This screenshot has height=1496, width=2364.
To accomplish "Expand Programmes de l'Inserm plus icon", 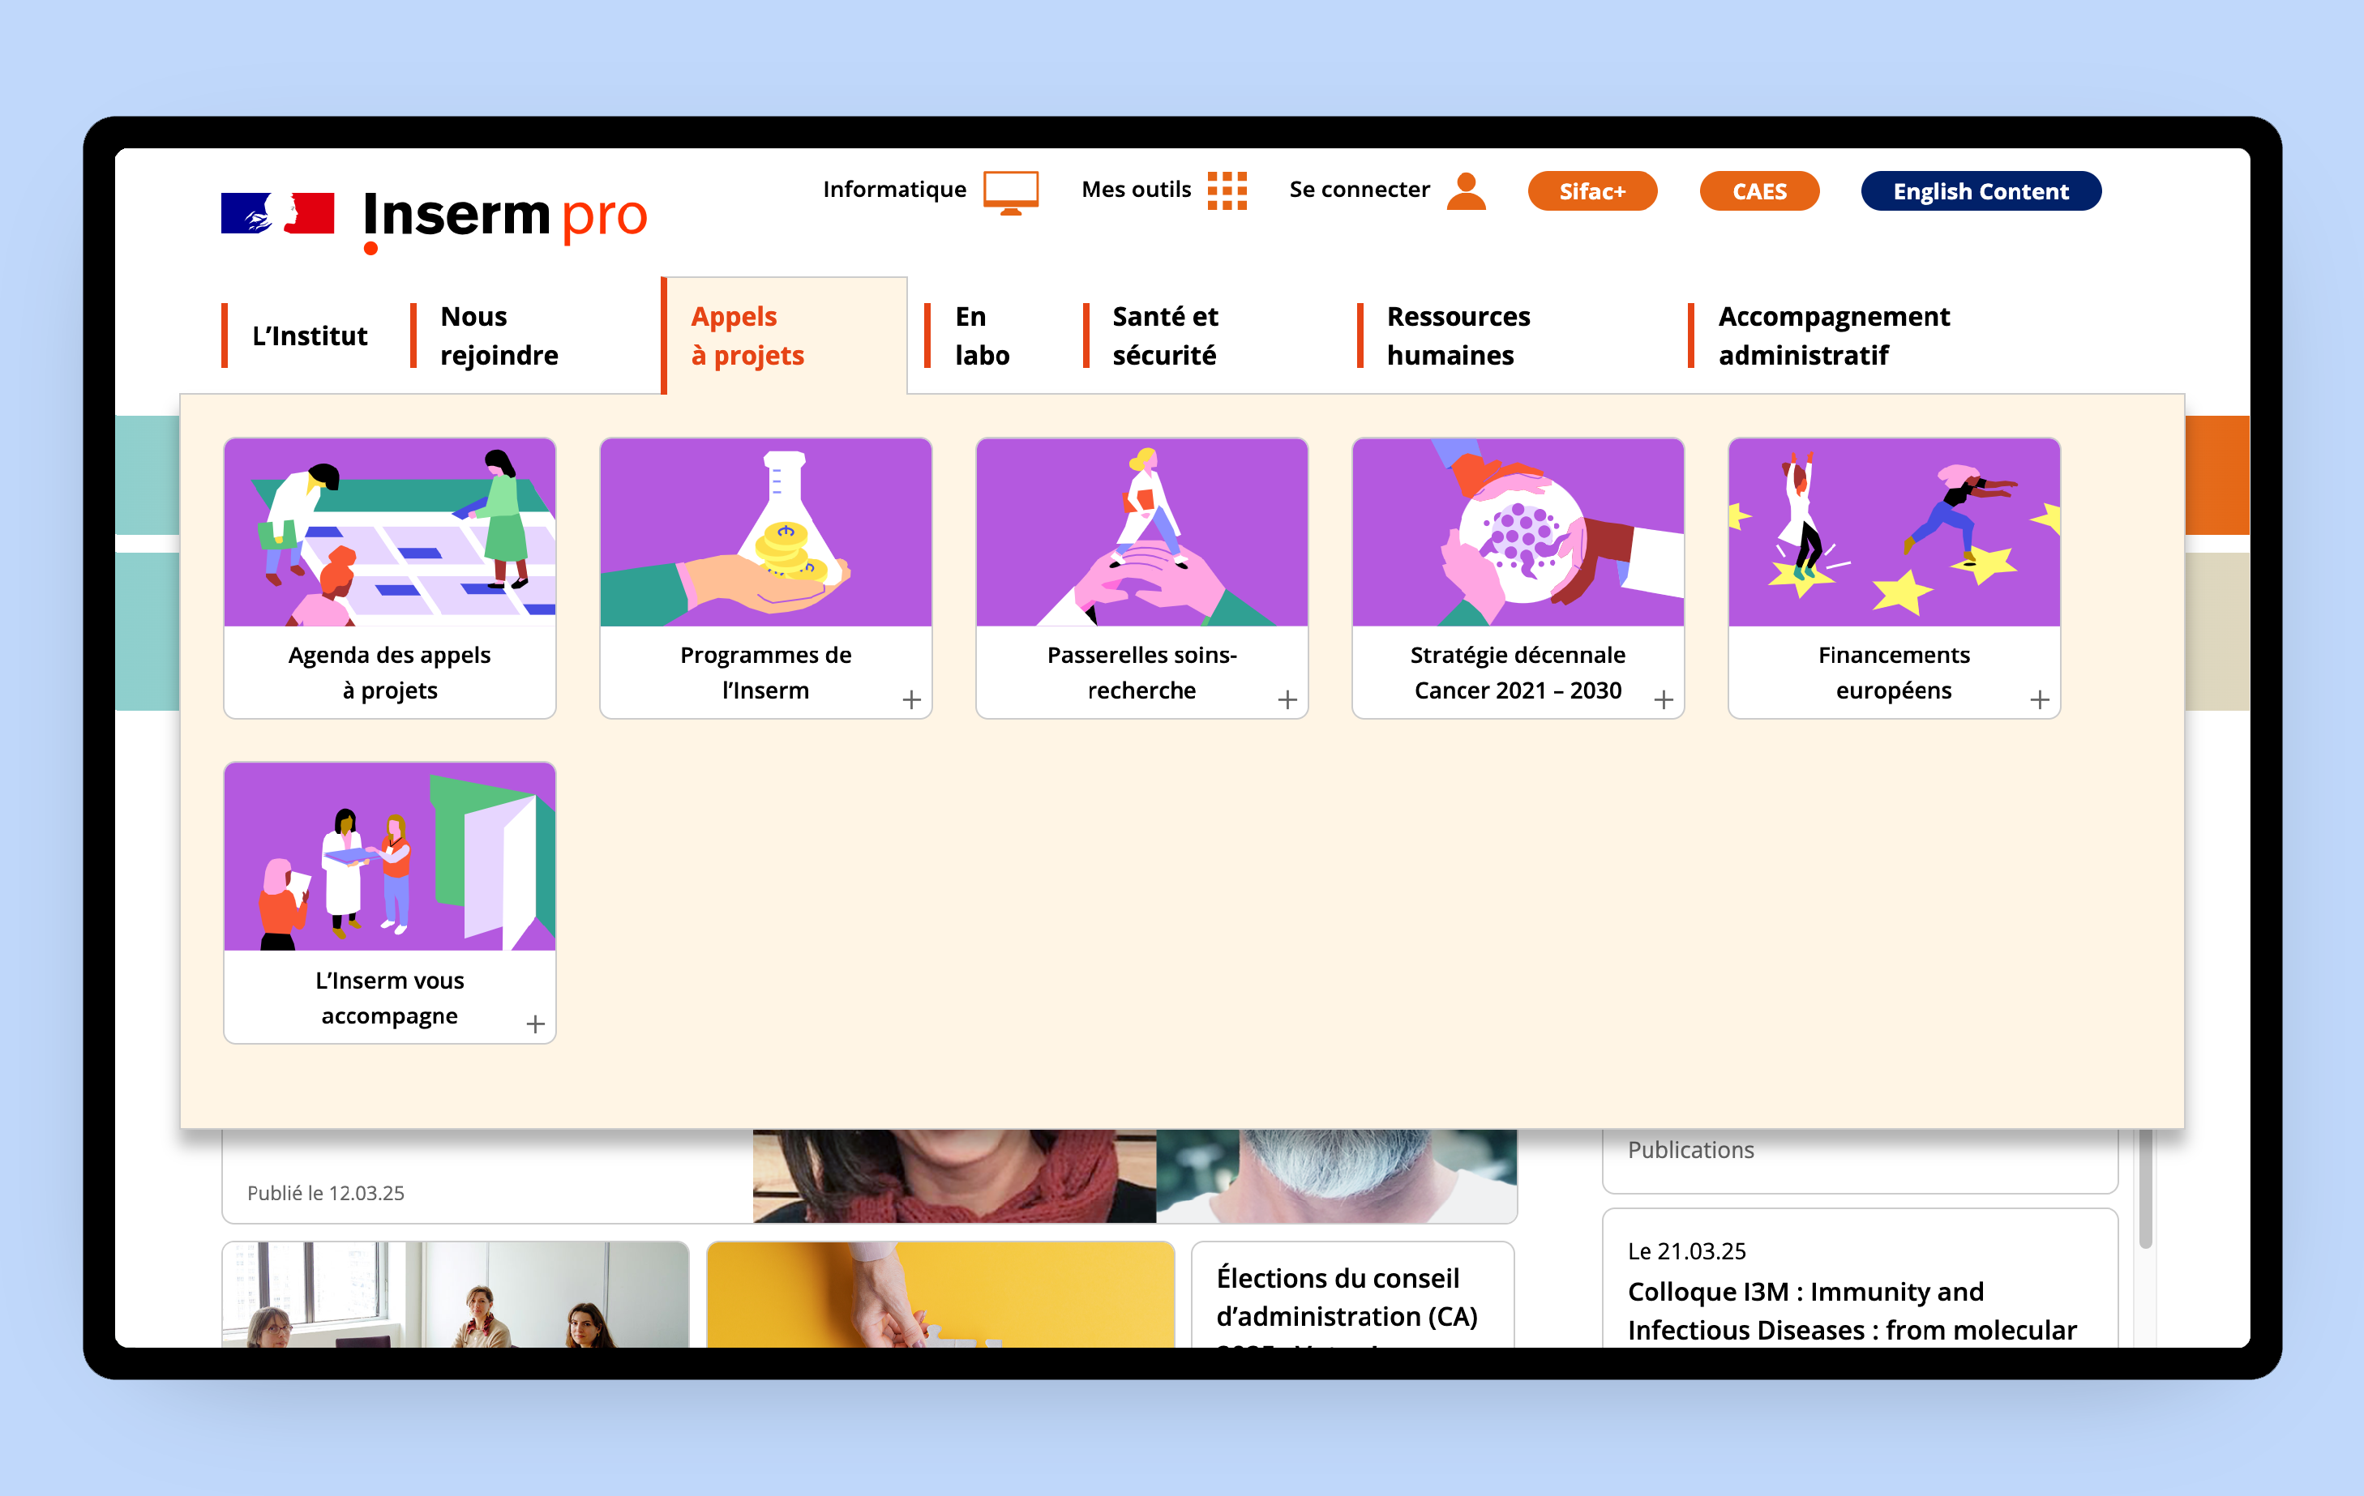I will [x=911, y=699].
